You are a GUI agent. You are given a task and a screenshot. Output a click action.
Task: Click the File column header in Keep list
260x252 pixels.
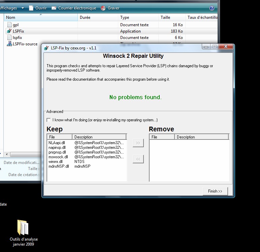[x=60, y=137]
